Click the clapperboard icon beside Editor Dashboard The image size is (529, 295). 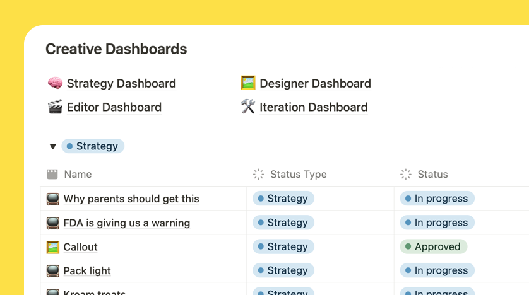click(x=55, y=107)
